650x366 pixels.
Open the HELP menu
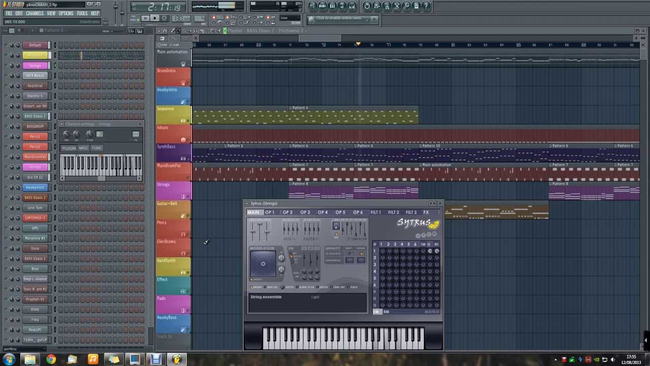tap(95, 13)
